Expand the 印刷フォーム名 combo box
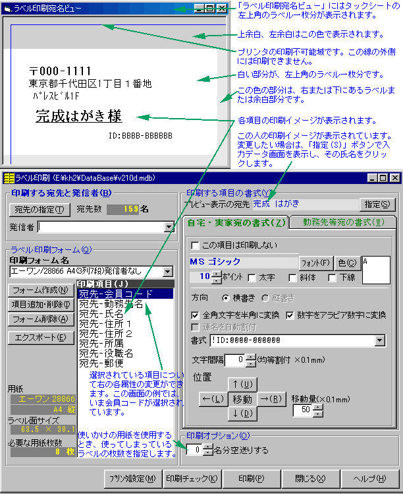 (x=169, y=271)
